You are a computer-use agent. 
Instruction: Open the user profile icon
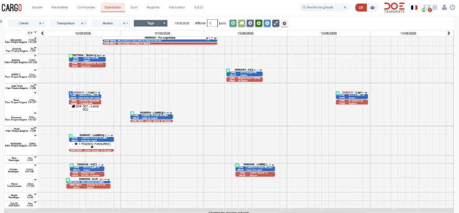pyautogui.click(x=444, y=8)
